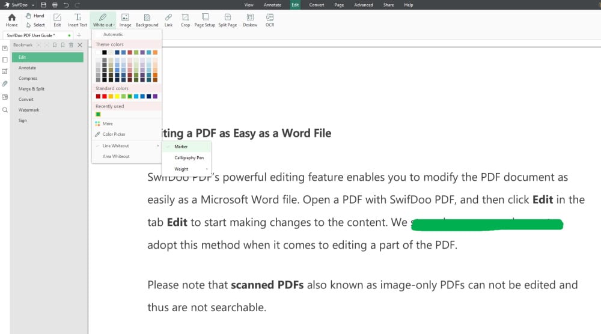Go to the Compress bookmark
601x334 pixels.
28,78
